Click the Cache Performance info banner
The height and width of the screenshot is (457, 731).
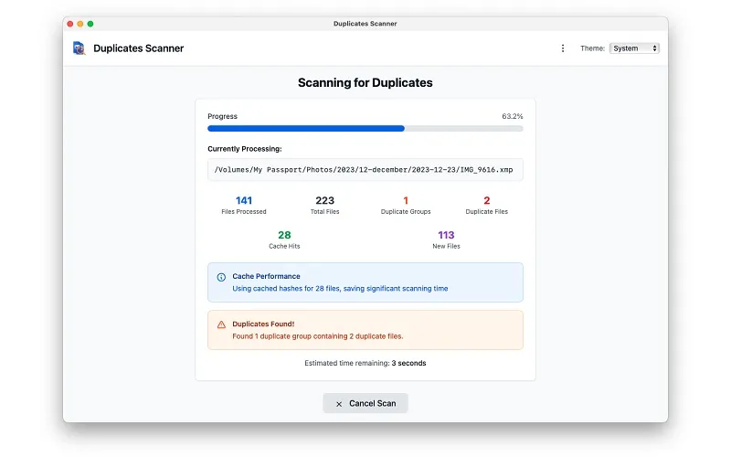tap(365, 282)
